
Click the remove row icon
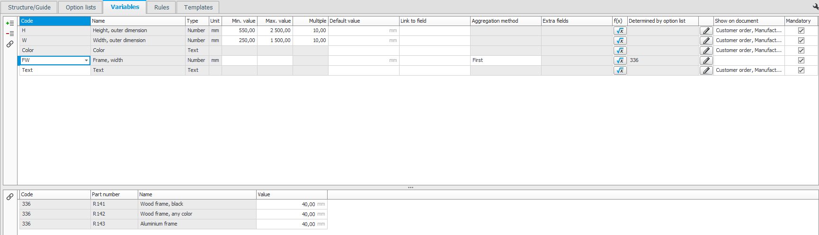pyautogui.click(x=9, y=34)
